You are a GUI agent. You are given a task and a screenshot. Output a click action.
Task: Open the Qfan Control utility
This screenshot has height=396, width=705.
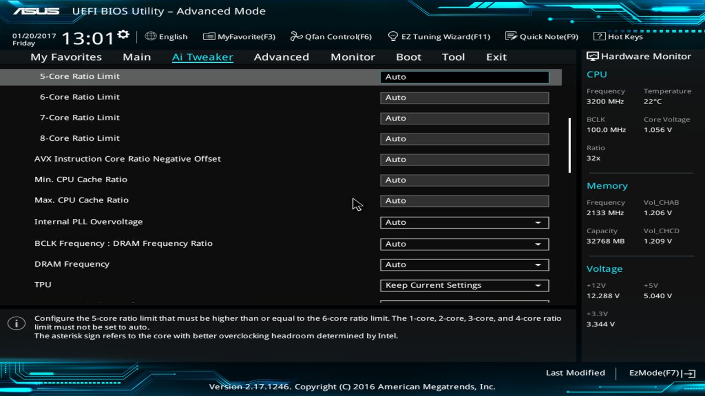tap(330, 36)
